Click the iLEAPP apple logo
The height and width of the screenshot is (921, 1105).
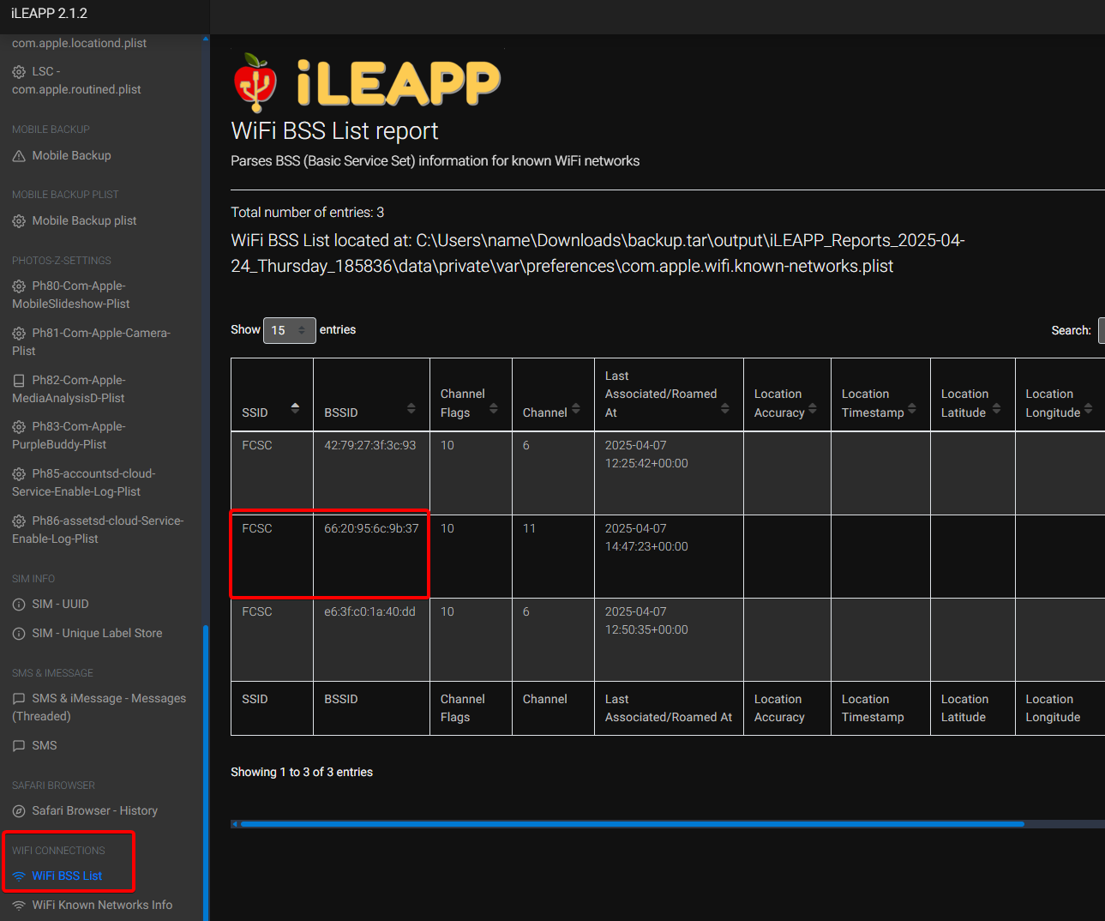coord(255,82)
